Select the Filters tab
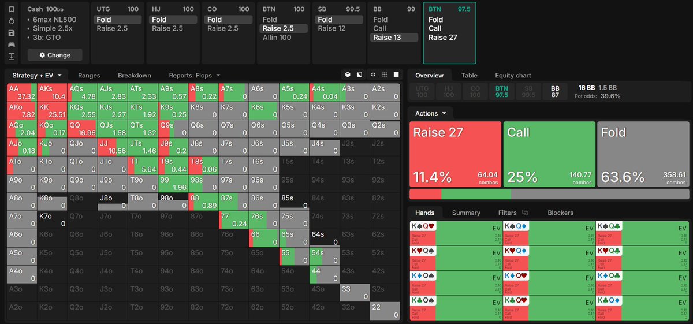 [508, 213]
